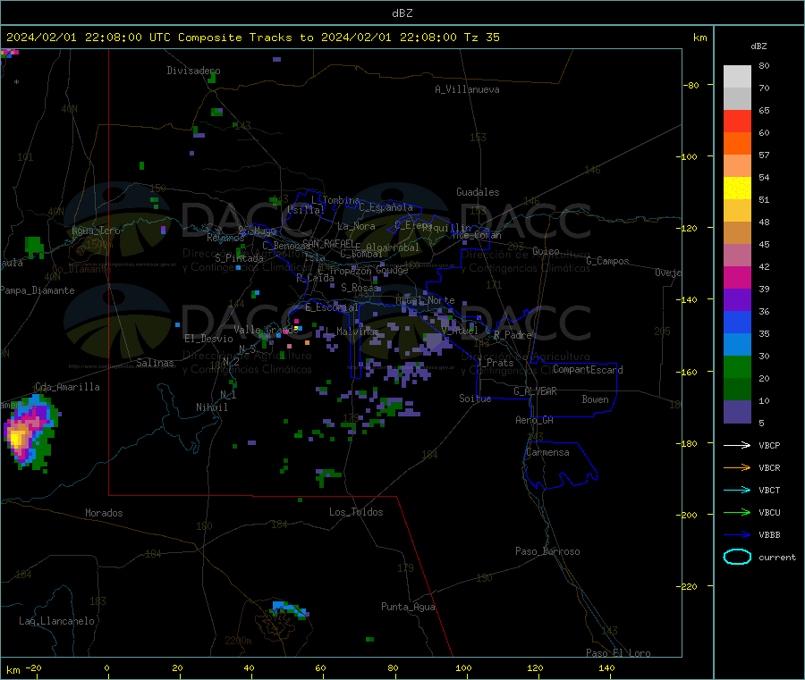This screenshot has width=805, height=680.
Task: Click the Valle_Grande place label
Action: [266, 330]
